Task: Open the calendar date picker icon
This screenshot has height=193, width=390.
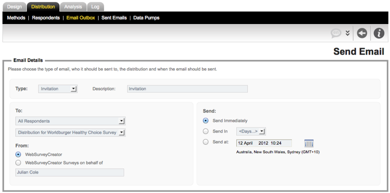Action: coord(309,143)
